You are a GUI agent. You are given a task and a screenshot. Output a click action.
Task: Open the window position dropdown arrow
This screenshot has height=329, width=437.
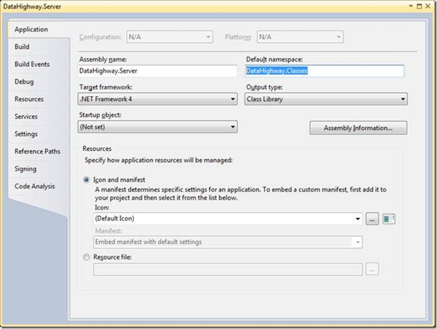pyautogui.click(x=411, y=6)
